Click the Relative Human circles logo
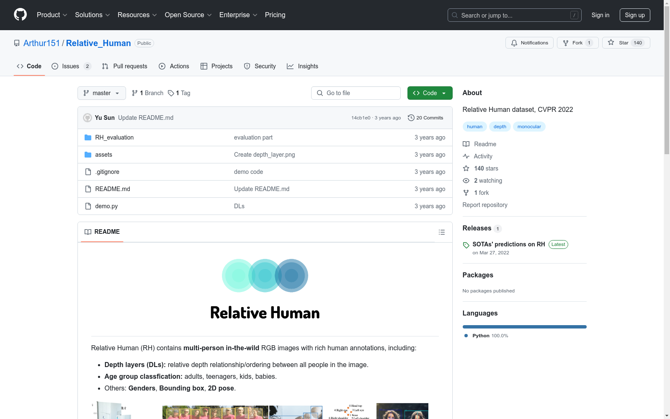This screenshot has height=419, width=670. tap(265, 275)
